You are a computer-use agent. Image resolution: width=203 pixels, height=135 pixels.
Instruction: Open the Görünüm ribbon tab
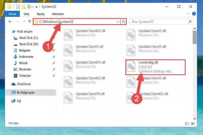point(58,14)
